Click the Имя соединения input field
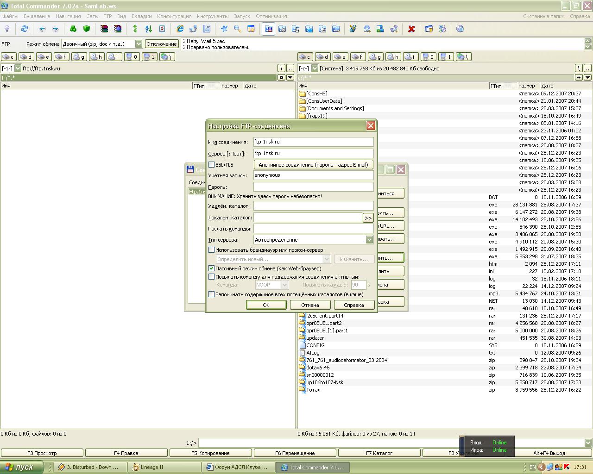Screen dimensions: 593x474 pyautogui.click(x=313, y=142)
